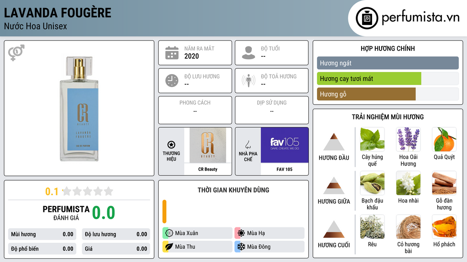The width and height of the screenshot is (467, 262).
Task: Click the green Hương cay tươi mát bar
Action: (369, 79)
